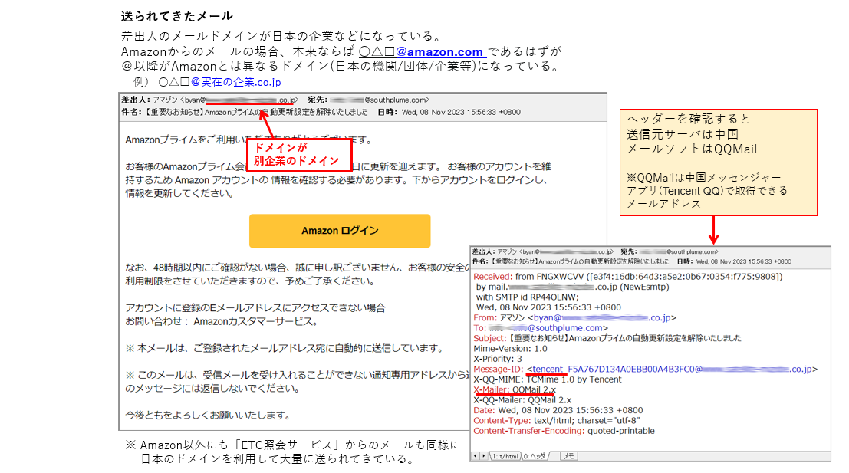Click the '※ Amazon以外にも「ETC照会サービス」' note
The image size is (849, 473).
click(292, 452)
